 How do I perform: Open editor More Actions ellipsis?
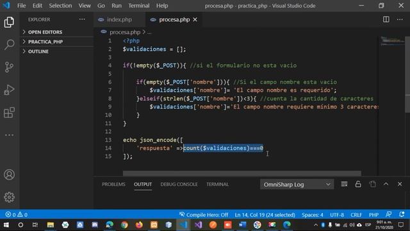[x=400, y=19]
